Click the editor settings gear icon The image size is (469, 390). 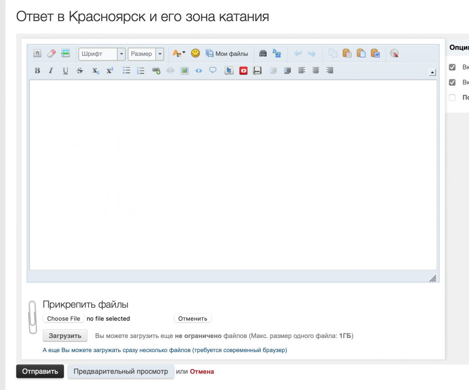point(394,54)
